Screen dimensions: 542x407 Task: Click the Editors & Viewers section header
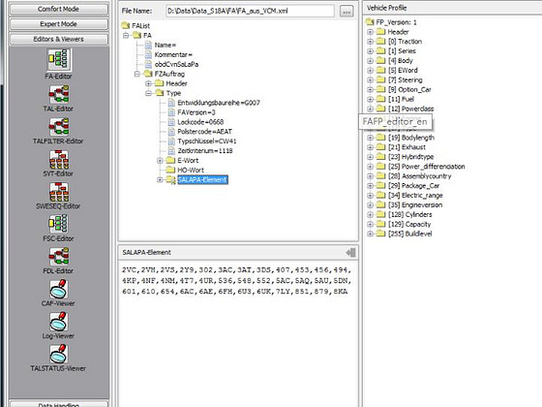[59, 39]
